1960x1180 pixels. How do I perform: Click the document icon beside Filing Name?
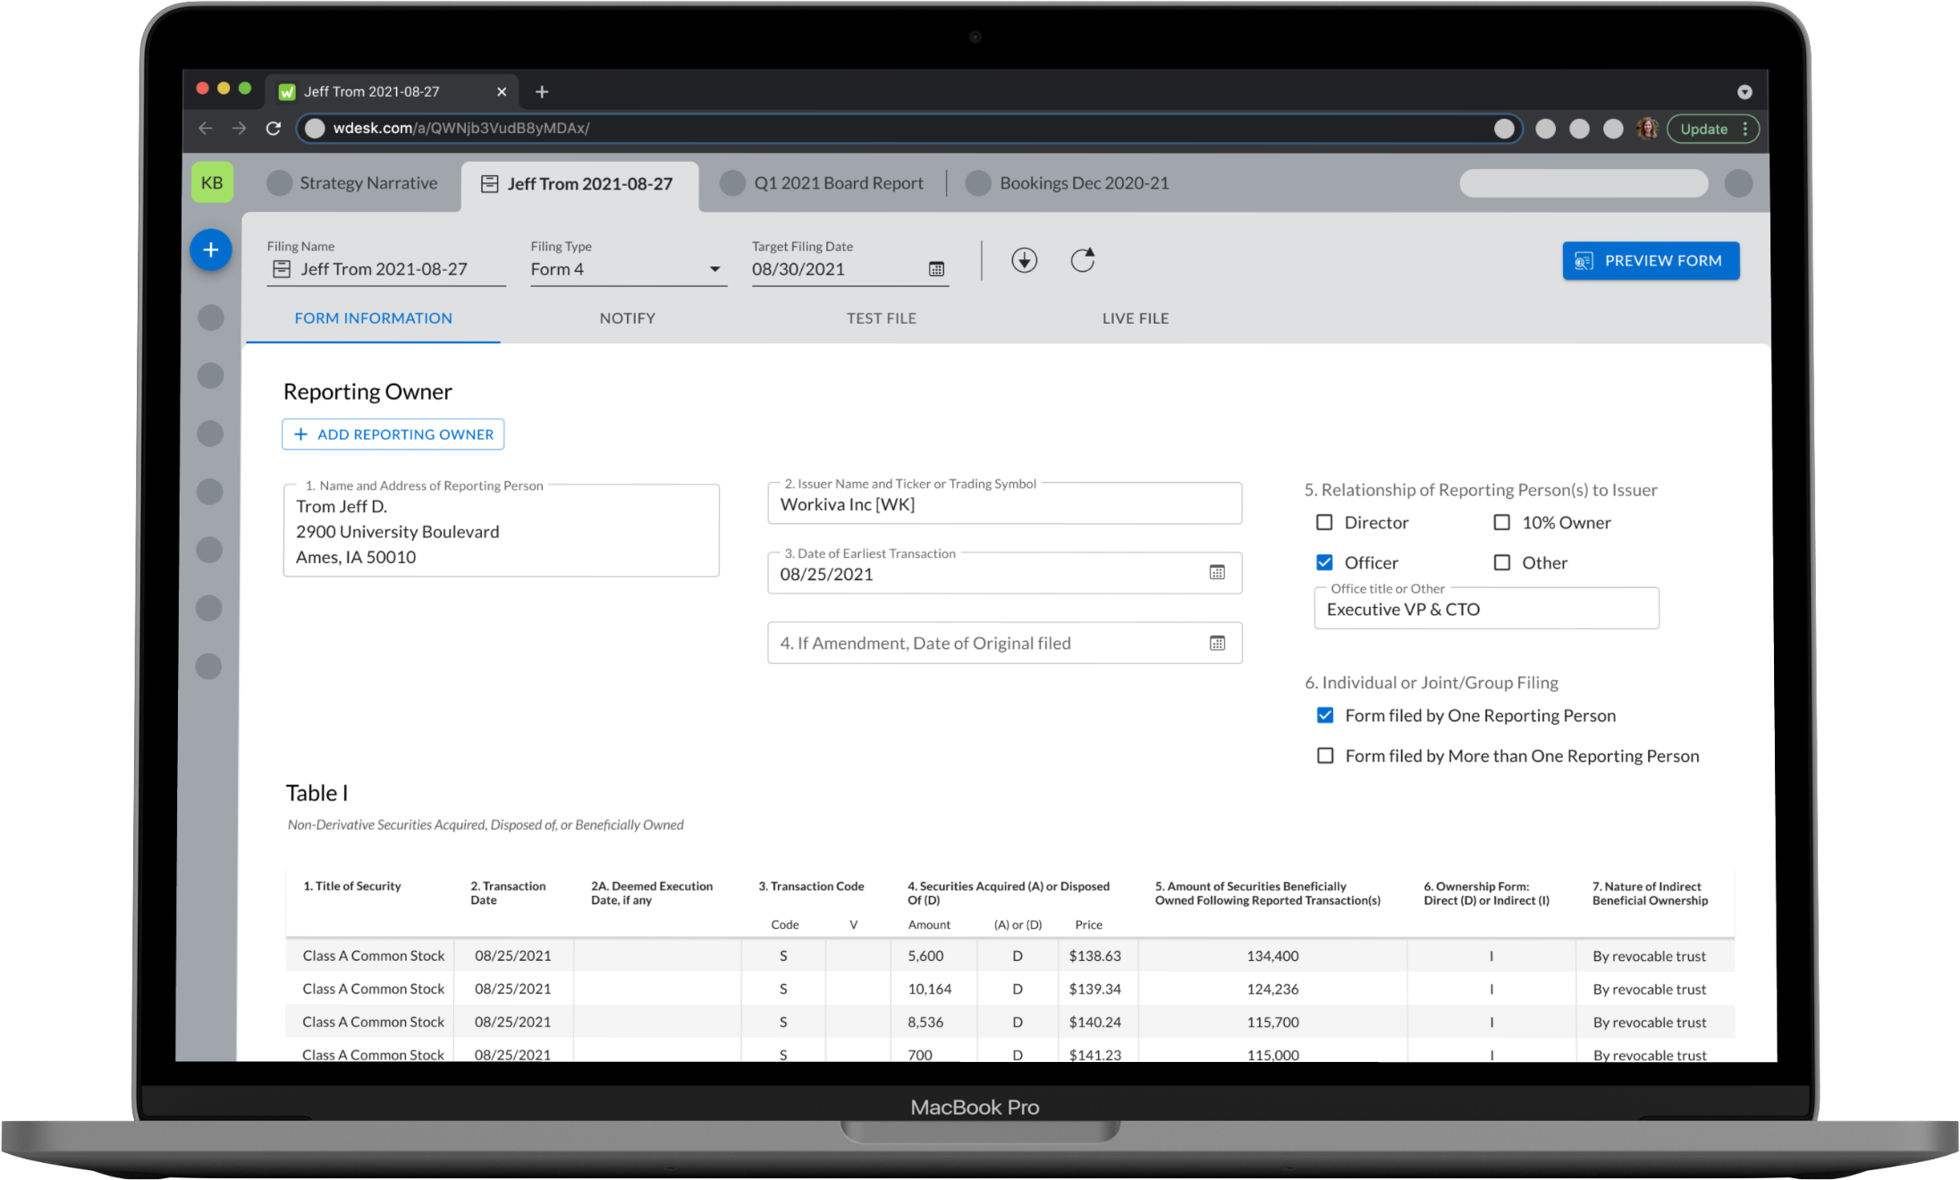pyautogui.click(x=282, y=269)
